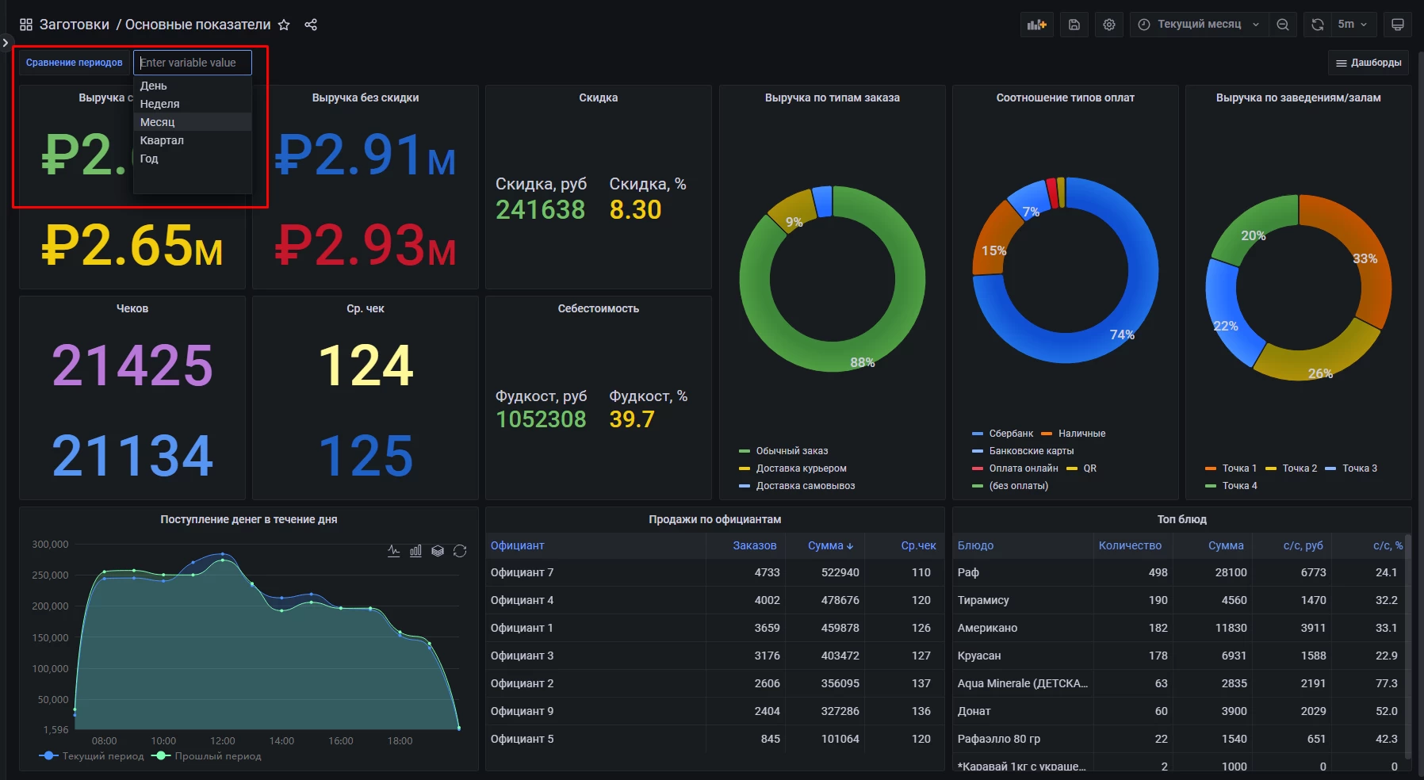Save the dashboard with the disk icon
Viewport: 1424px width, 780px height.
1074,25
